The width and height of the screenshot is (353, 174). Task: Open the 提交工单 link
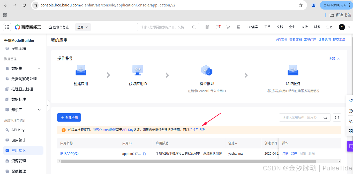coord(339,39)
